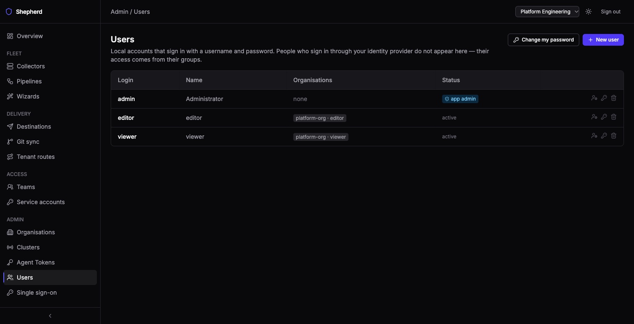Click the key icon in editor row
The height and width of the screenshot is (324, 634).
tap(604, 117)
